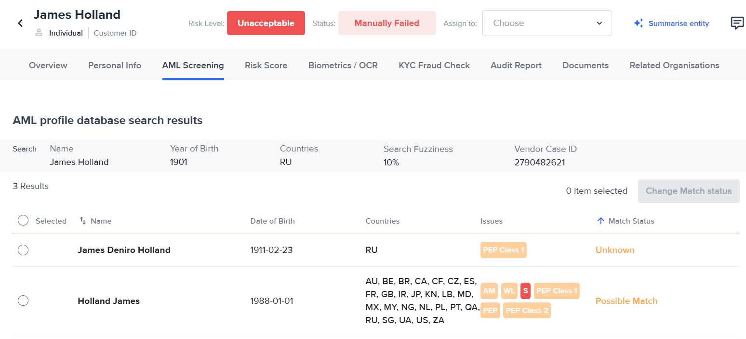746x339 pixels.
Task: Click the WL issue badge for Holland James
Action: 509,291
